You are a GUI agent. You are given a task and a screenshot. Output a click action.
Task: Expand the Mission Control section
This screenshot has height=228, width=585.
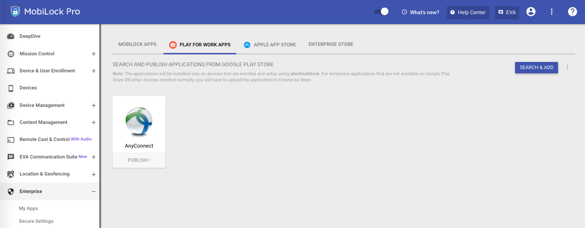pos(94,54)
